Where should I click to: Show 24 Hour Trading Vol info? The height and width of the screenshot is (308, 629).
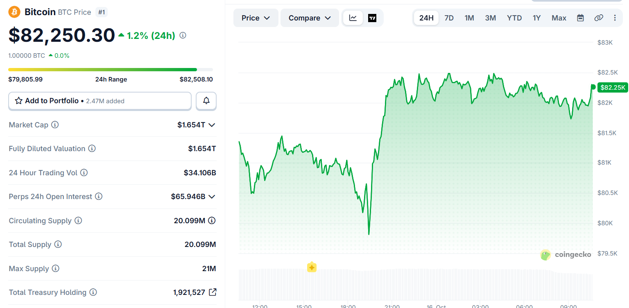tap(84, 173)
